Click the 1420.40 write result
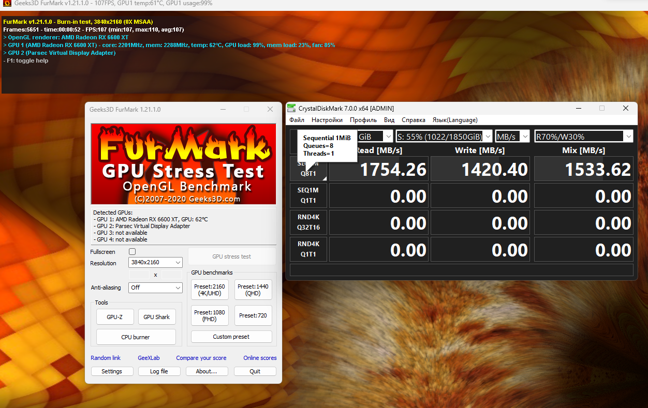 (x=480, y=169)
